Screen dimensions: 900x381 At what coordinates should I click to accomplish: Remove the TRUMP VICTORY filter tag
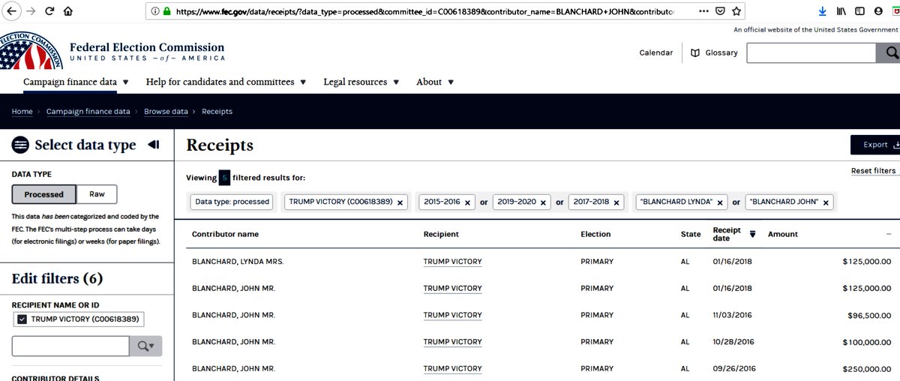tap(400, 202)
